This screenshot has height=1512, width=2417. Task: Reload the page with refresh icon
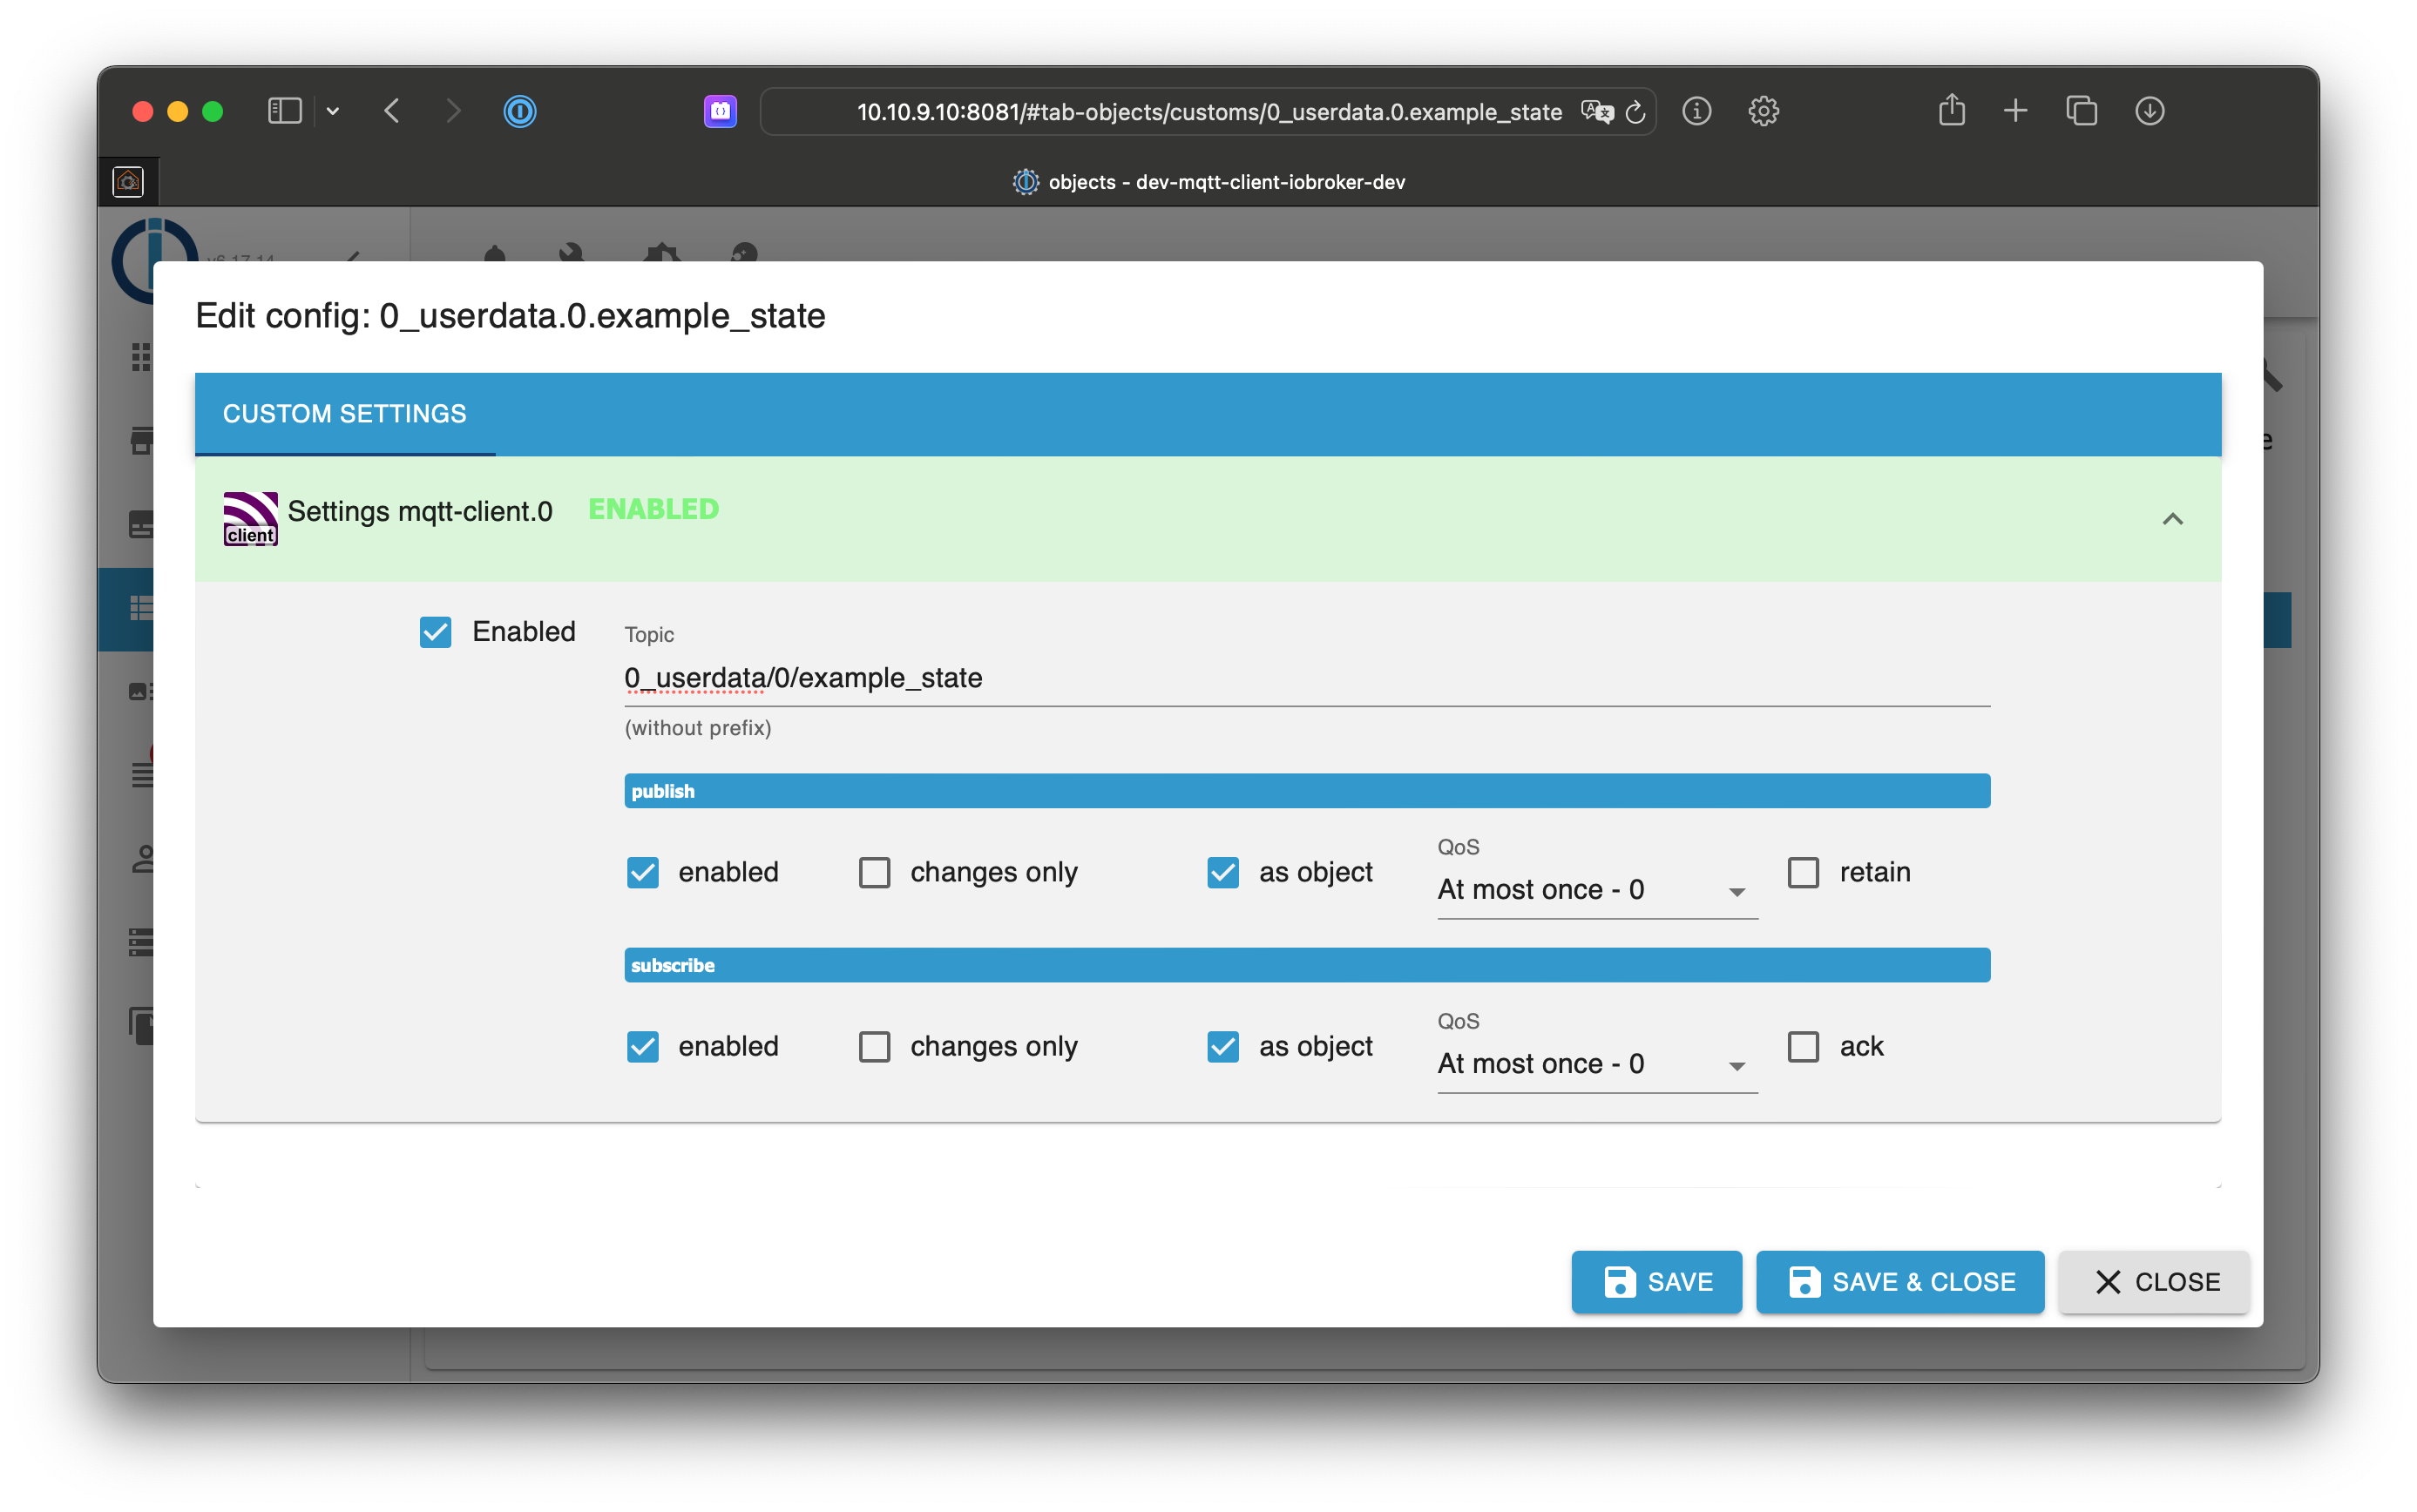[x=1635, y=112]
